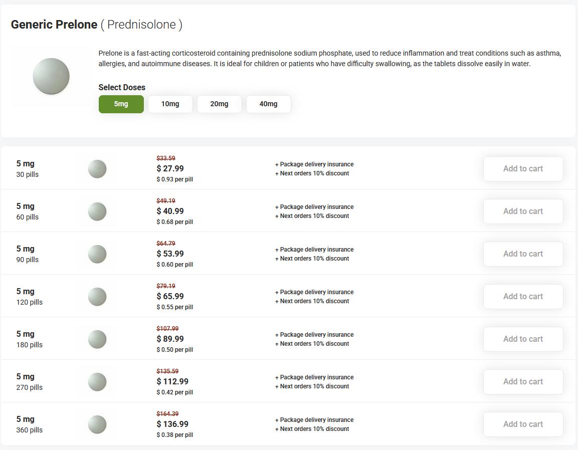Click the '120 pills' label
Viewport: 578px width, 450px height.
(30, 302)
